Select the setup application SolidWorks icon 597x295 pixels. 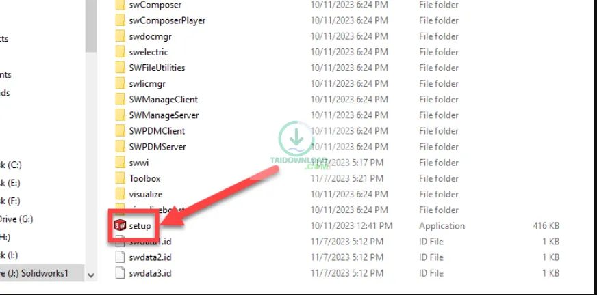(x=120, y=225)
